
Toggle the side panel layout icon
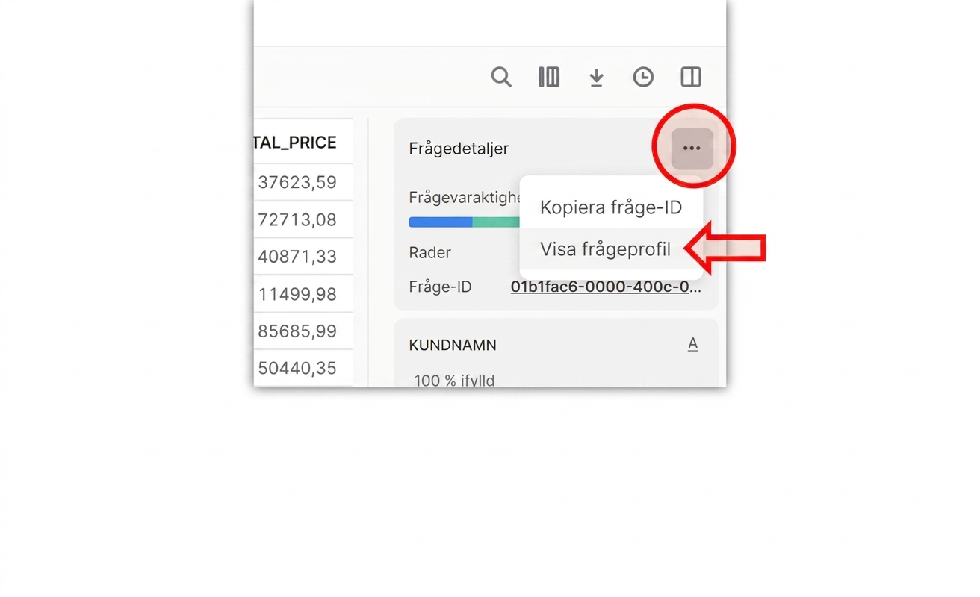tap(691, 77)
